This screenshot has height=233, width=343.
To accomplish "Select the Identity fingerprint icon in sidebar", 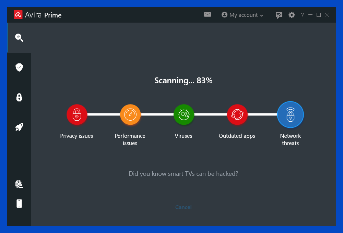I will point(19,184).
